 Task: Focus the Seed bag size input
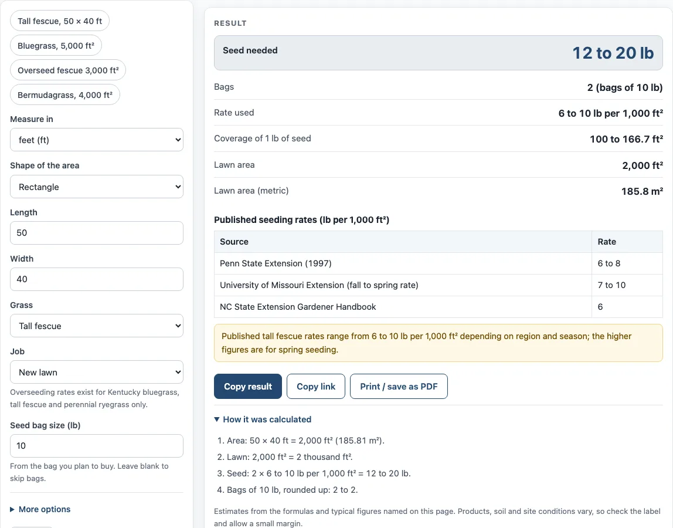(97, 446)
